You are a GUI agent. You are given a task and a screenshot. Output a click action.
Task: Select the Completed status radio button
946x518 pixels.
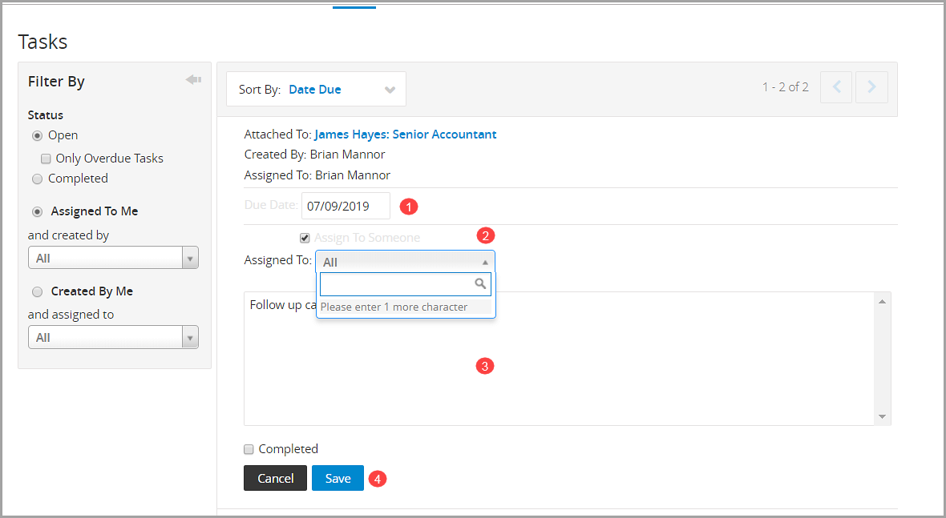click(37, 179)
